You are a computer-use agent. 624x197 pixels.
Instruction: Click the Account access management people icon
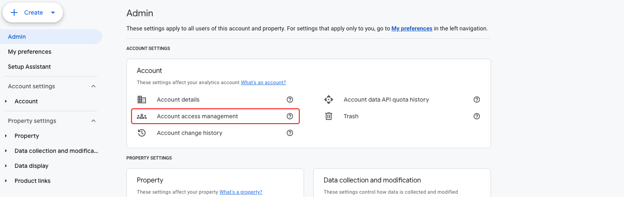click(142, 116)
